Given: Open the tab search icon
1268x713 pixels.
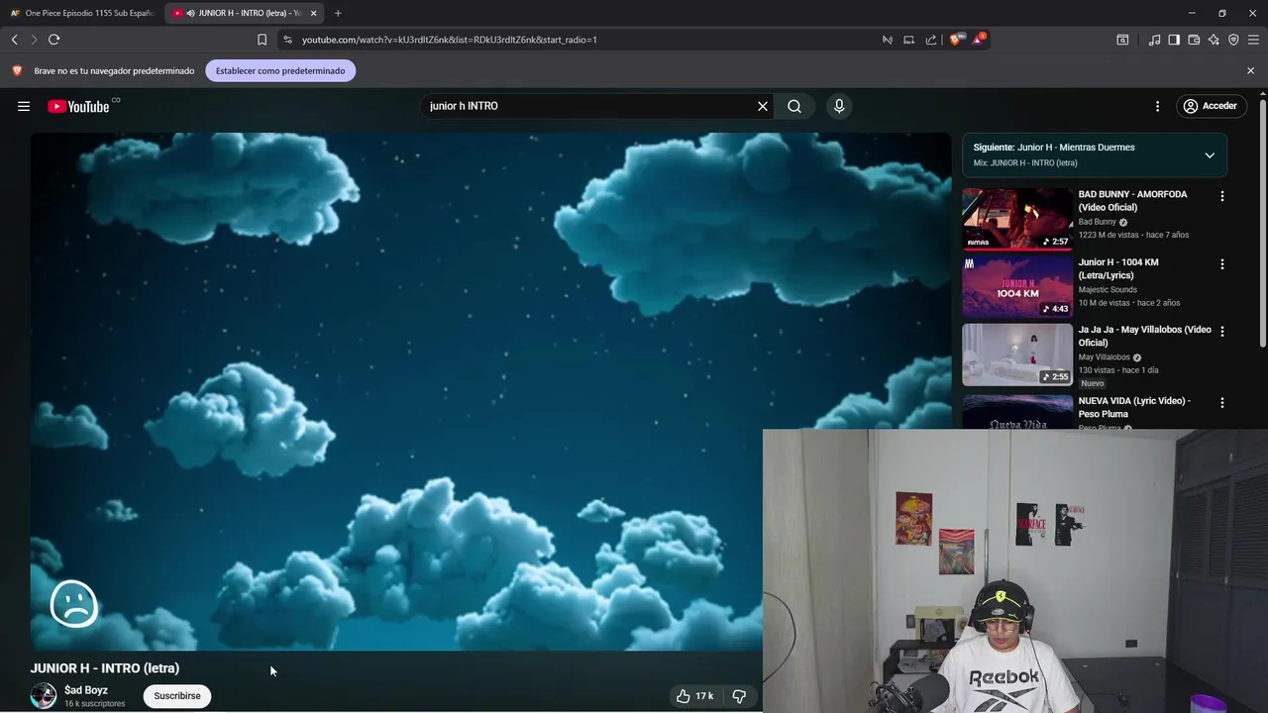Looking at the screenshot, I should (1122, 40).
